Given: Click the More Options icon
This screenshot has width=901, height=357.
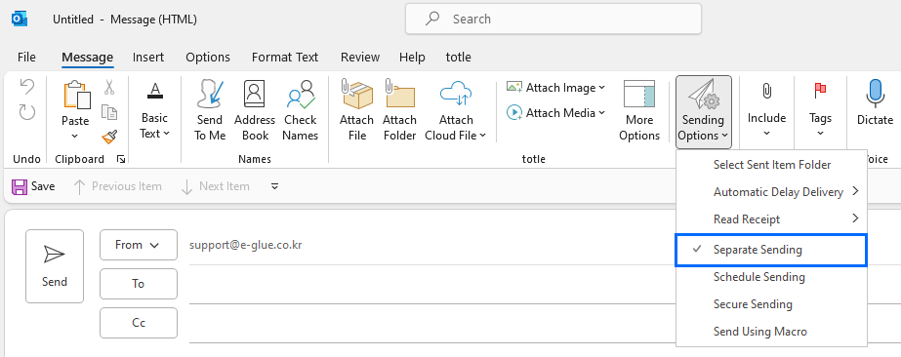Looking at the screenshot, I should pyautogui.click(x=639, y=95).
